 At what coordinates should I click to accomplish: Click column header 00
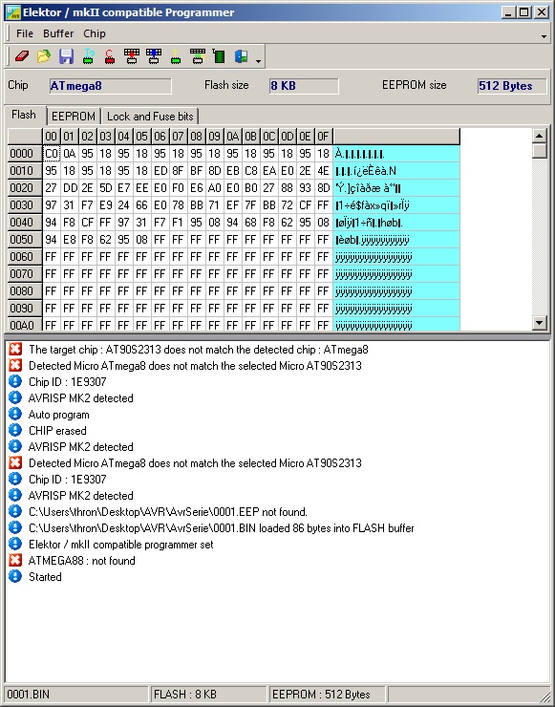pyautogui.click(x=52, y=137)
